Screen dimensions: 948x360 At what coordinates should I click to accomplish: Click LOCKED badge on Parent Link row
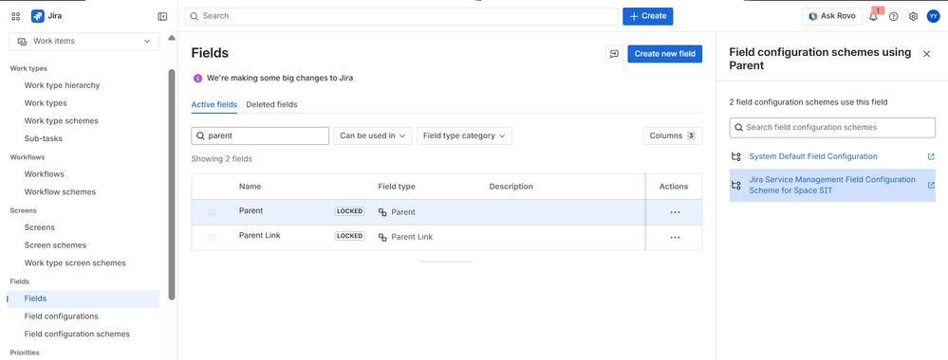[350, 236]
